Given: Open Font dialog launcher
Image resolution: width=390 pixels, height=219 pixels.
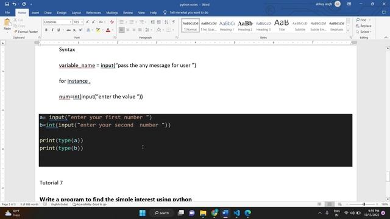Looking at the screenshot, I should [115, 38].
